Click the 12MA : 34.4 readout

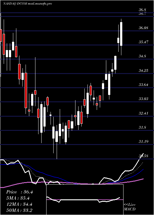[19, 204]
